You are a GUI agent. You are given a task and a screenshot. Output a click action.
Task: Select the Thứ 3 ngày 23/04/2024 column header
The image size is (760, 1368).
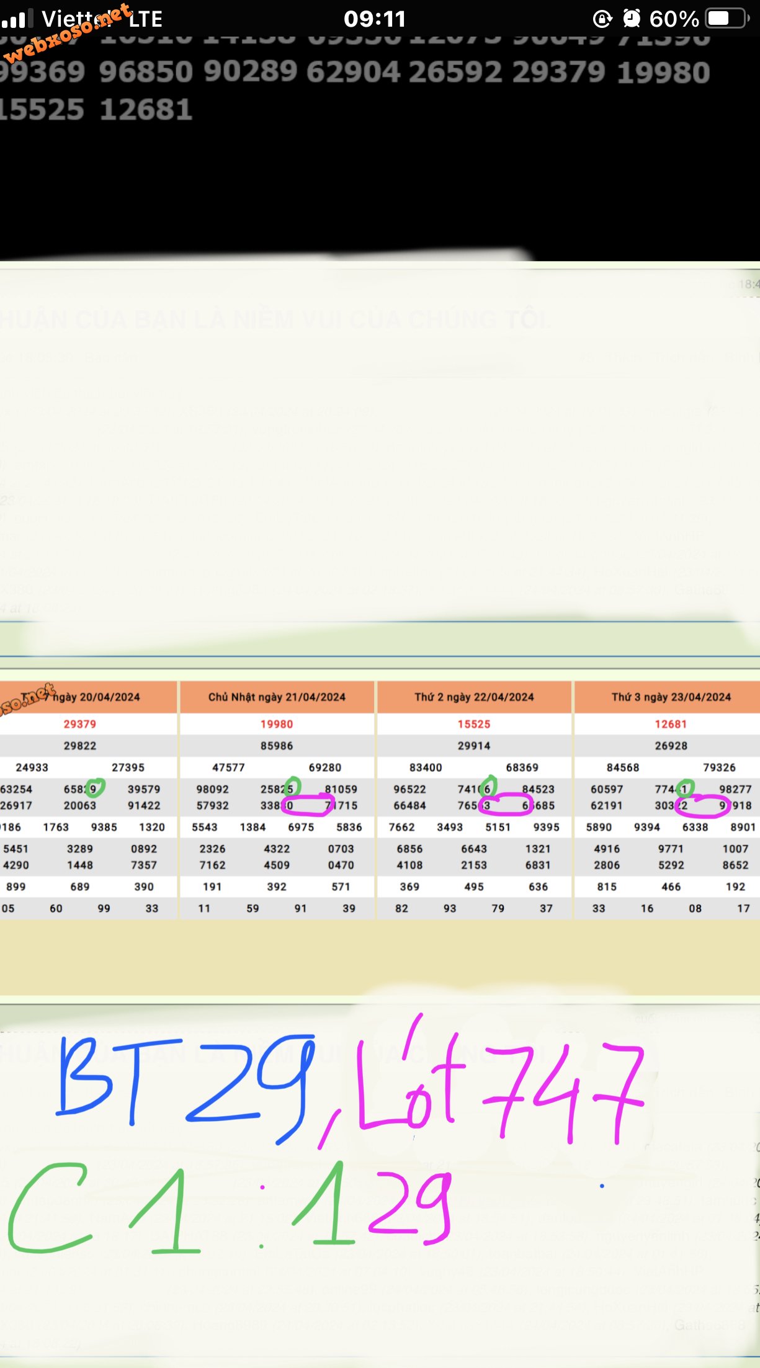[x=671, y=697]
